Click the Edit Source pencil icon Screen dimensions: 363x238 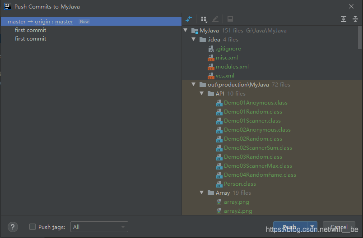coord(215,19)
